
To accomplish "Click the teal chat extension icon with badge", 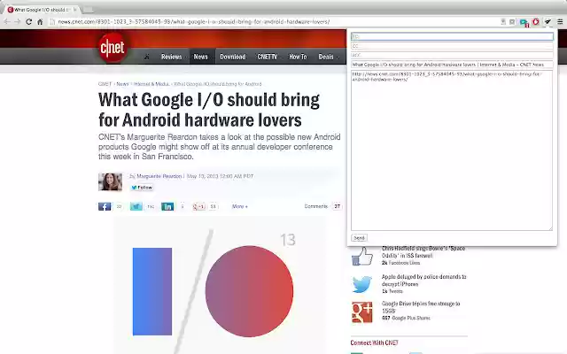I will coord(524,22).
